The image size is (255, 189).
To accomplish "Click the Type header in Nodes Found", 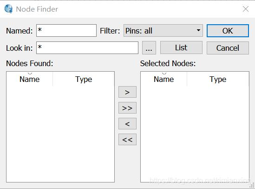I will pyautogui.click(x=84, y=79).
